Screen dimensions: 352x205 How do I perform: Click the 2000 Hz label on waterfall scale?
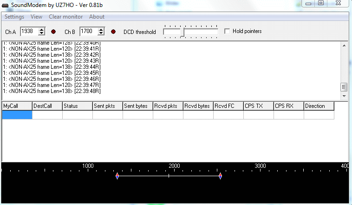(x=174, y=166)
